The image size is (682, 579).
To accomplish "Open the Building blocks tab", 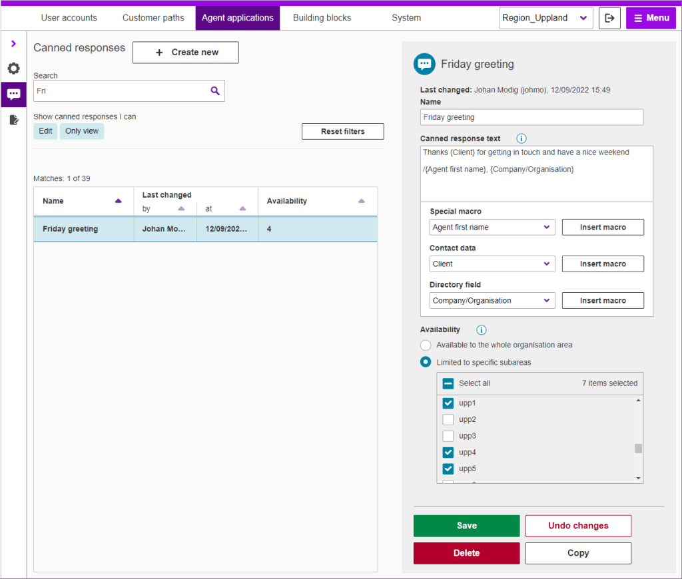I will (322, 18).
